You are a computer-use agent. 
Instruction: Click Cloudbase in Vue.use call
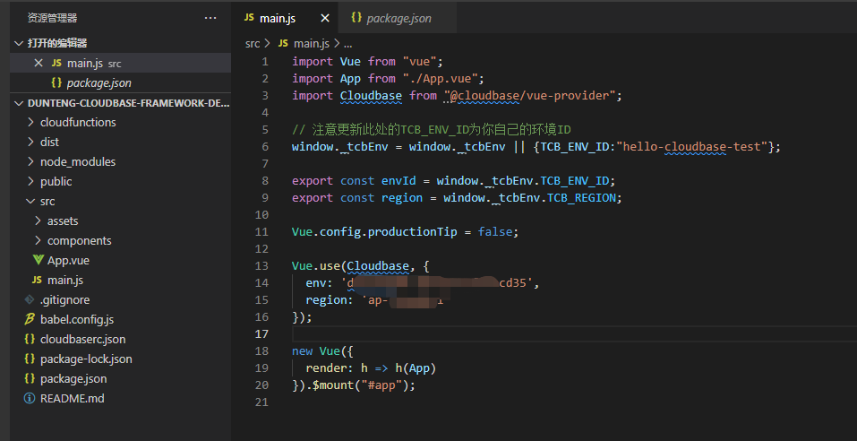[378, 266]
